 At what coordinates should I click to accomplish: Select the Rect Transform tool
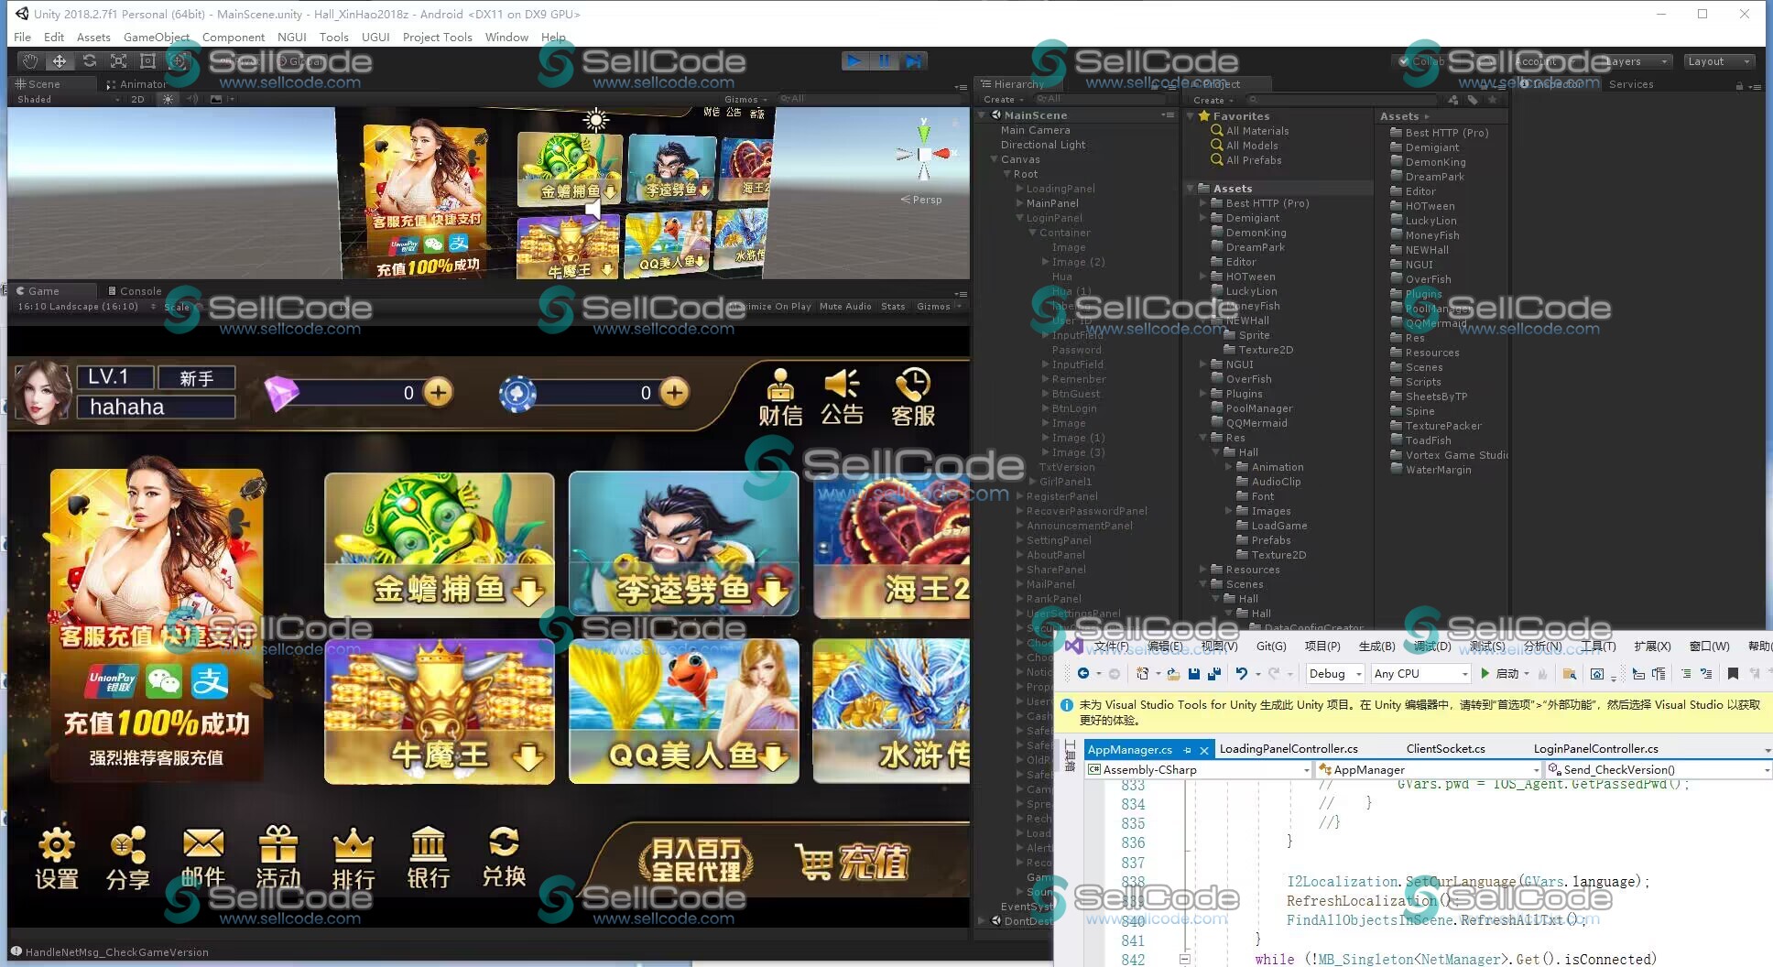point(147,61)
